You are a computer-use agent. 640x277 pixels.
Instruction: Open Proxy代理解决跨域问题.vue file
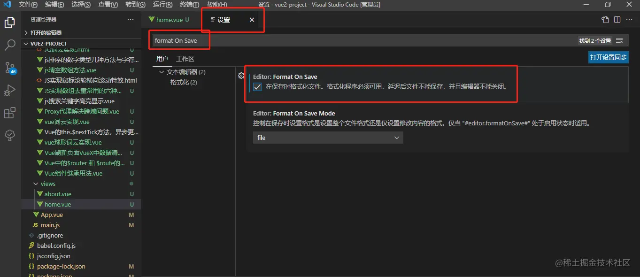coord(81,111)
